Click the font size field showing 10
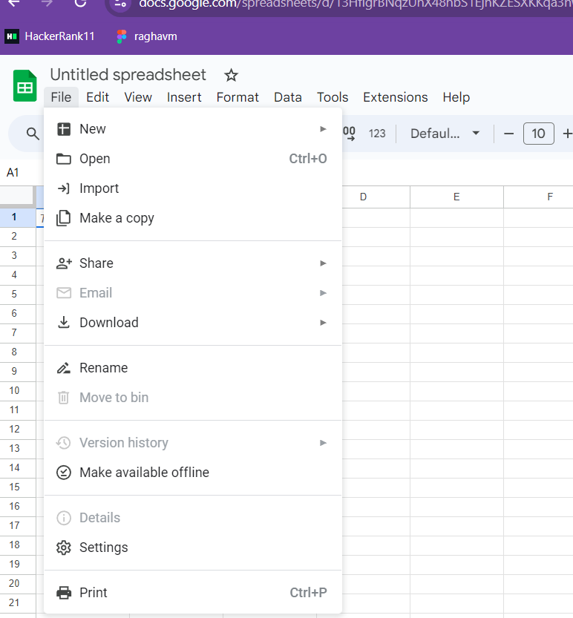Image resolution: width=573 pixels, height=618 pixels. (x=538, y=134)
